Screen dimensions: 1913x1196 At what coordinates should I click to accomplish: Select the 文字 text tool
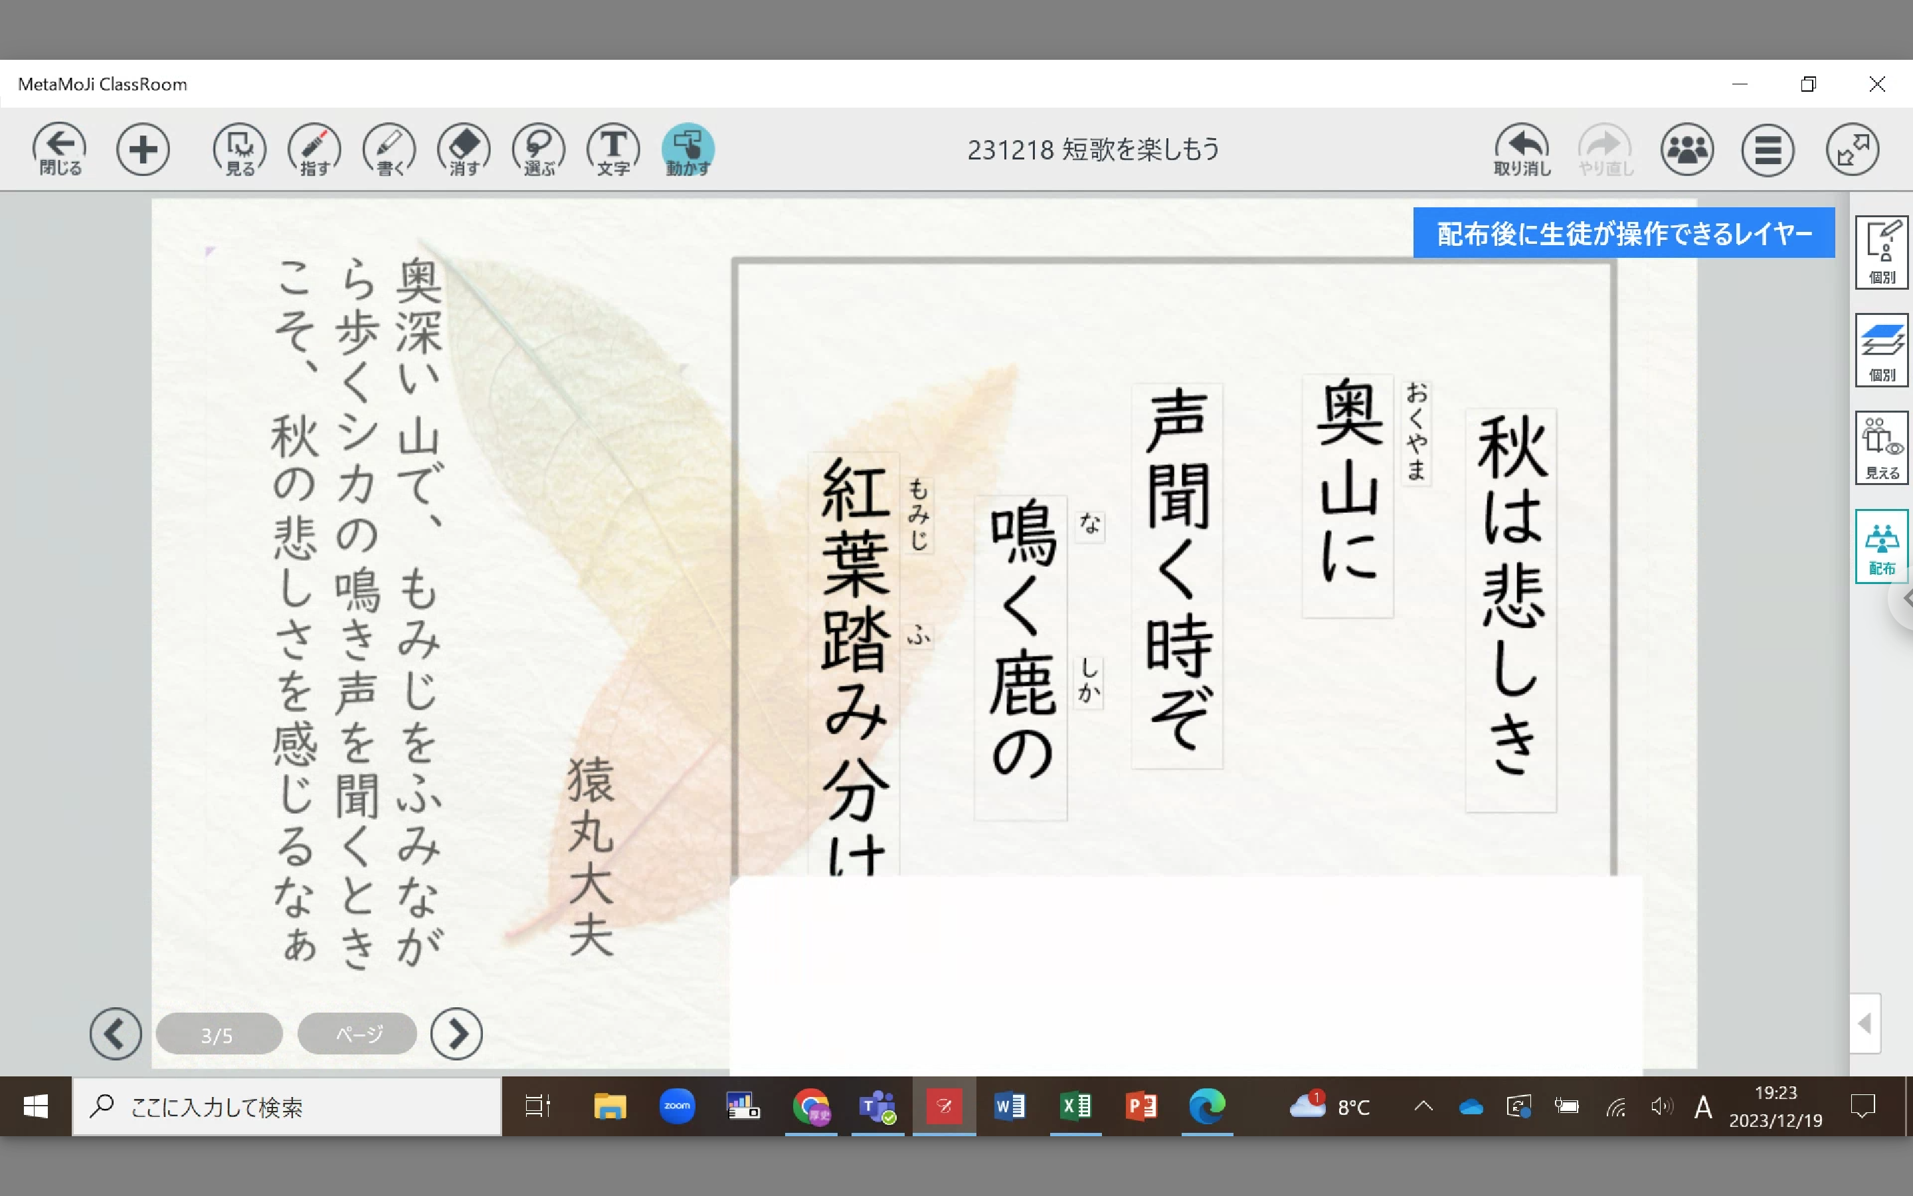[x=614, y=149]
